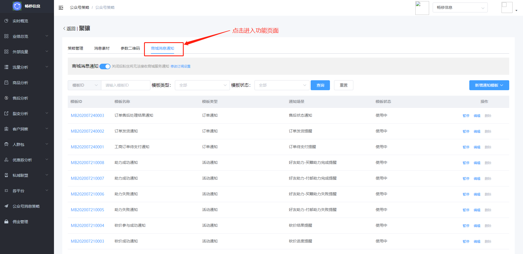This screenshot has width=523, height=254.
Task: Toggle the 商城消息通知 switch off
Action: 105,66
